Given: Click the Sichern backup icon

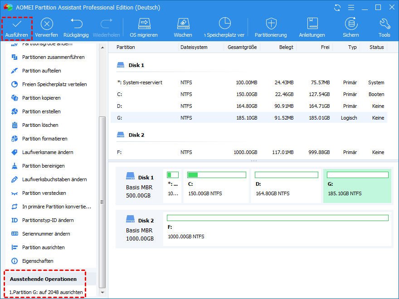Looking at the screenshot, I should 351,24.
